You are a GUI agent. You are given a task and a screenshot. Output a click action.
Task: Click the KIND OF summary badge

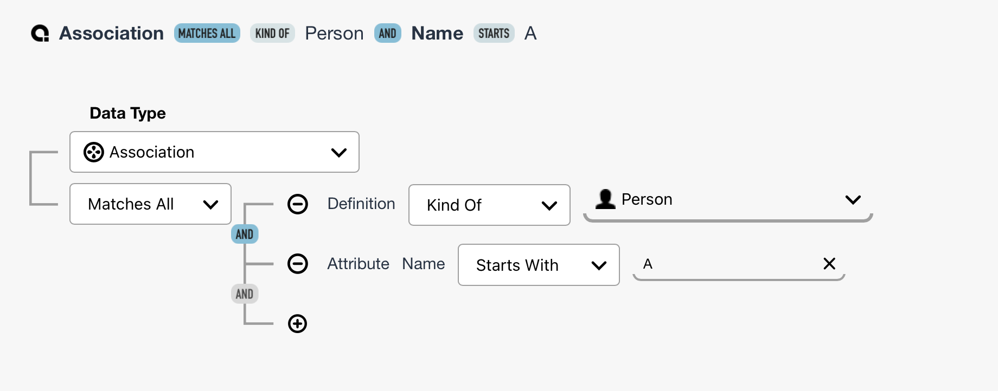[272, 34]
